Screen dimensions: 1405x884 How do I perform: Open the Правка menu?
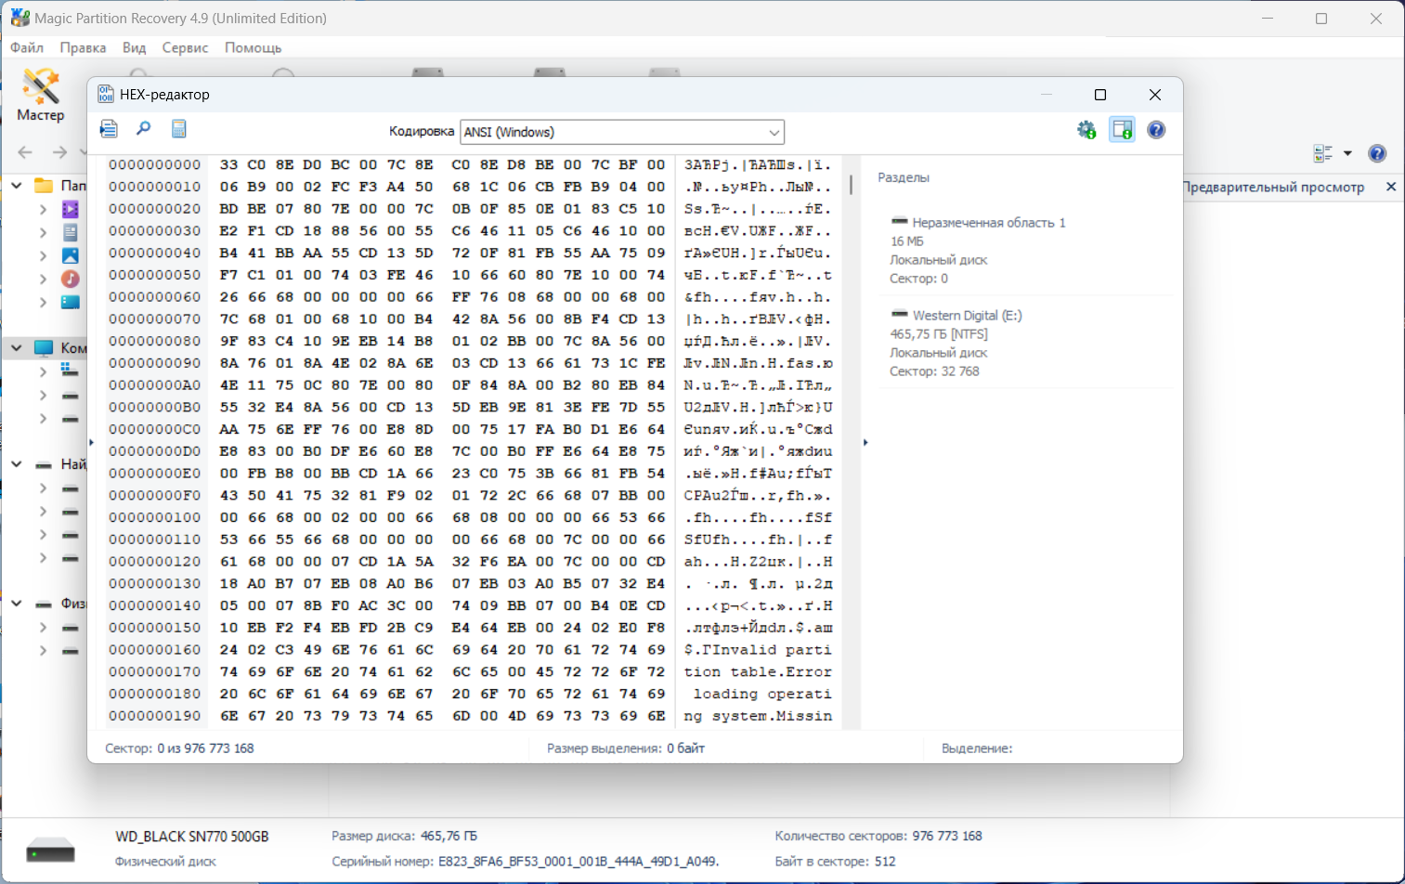tap(83, 47)
